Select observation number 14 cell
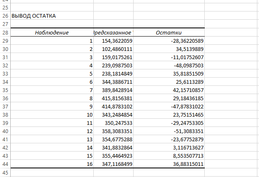 [x=52, y=147]
